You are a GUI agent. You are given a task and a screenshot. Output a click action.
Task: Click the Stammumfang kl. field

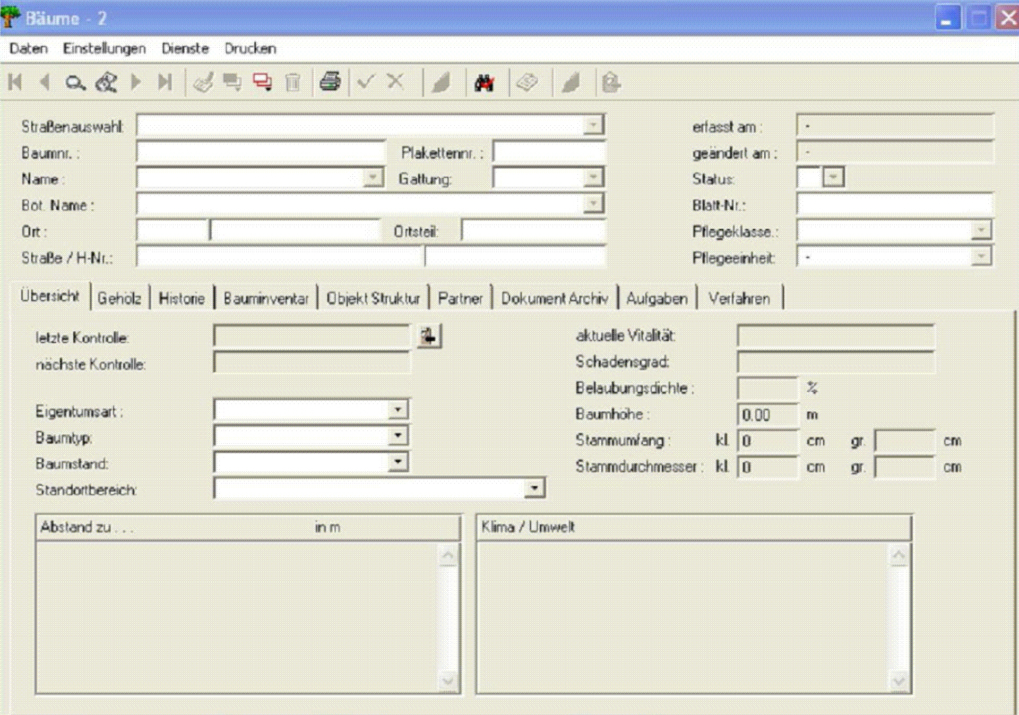pos(767,441)
